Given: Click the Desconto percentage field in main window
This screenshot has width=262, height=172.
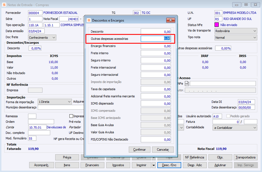Looking at the screenshot, I should pyautogui.click(x=35, y=48).
